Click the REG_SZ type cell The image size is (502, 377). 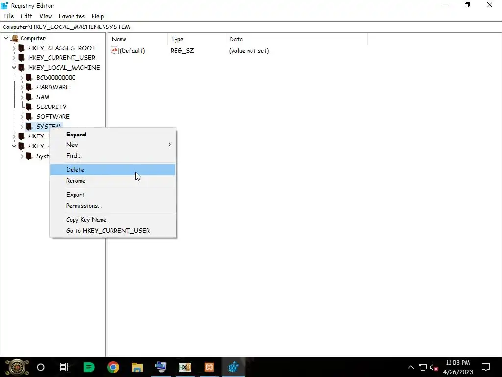[182, 51]
